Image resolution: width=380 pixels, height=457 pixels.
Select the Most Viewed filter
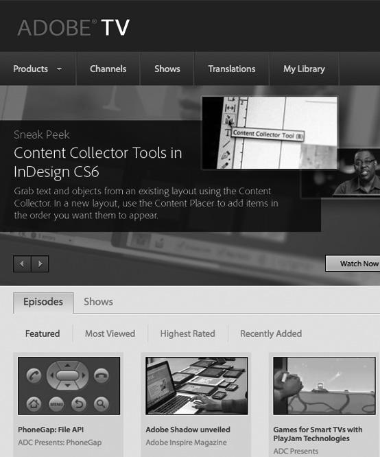click(110, 333)
